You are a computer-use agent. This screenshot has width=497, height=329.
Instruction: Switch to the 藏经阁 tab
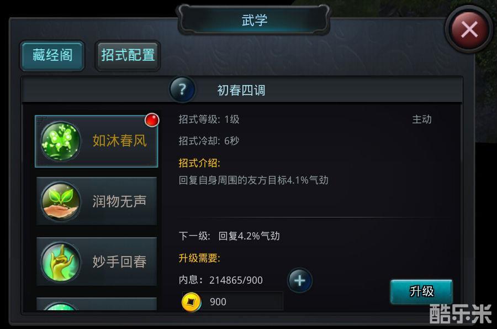52,55
